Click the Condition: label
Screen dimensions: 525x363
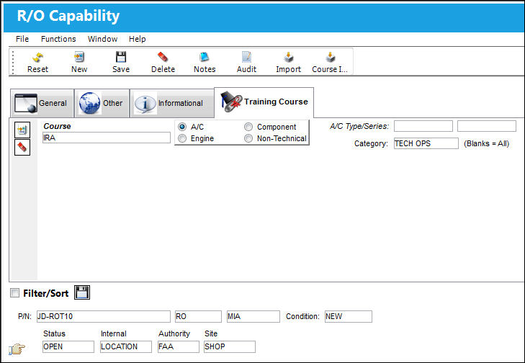coord(302,316)
